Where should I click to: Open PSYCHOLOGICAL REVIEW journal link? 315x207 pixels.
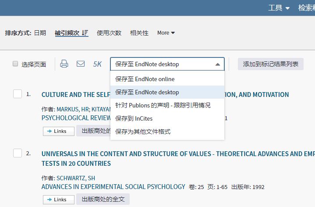(76, 118)
